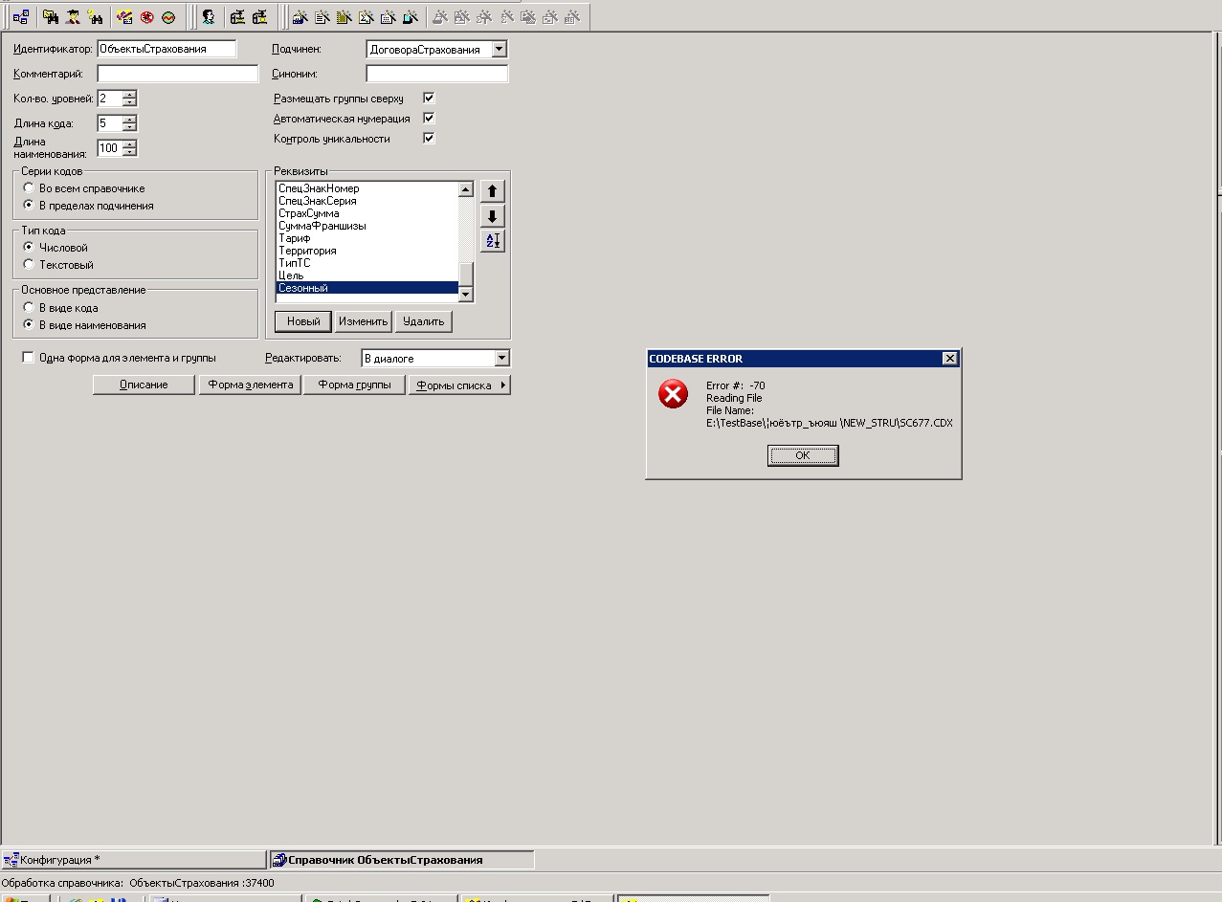The height and width of the screenshot is (902, 1222).
Task: Open the 'Подчинен' dropdown list
Action: click(499, 49)
